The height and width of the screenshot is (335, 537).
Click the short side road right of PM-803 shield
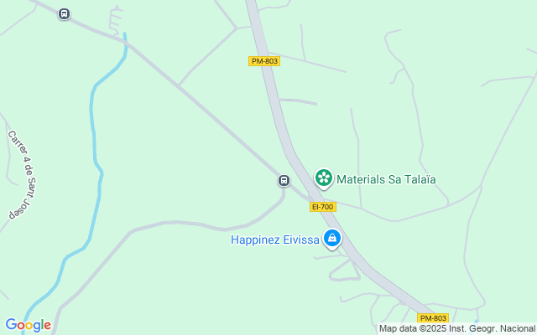click(298, 101)
